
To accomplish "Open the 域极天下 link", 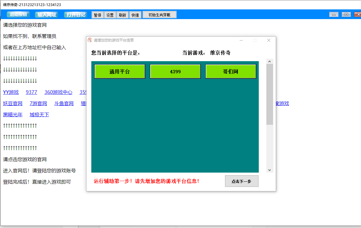I will [39, 114].
